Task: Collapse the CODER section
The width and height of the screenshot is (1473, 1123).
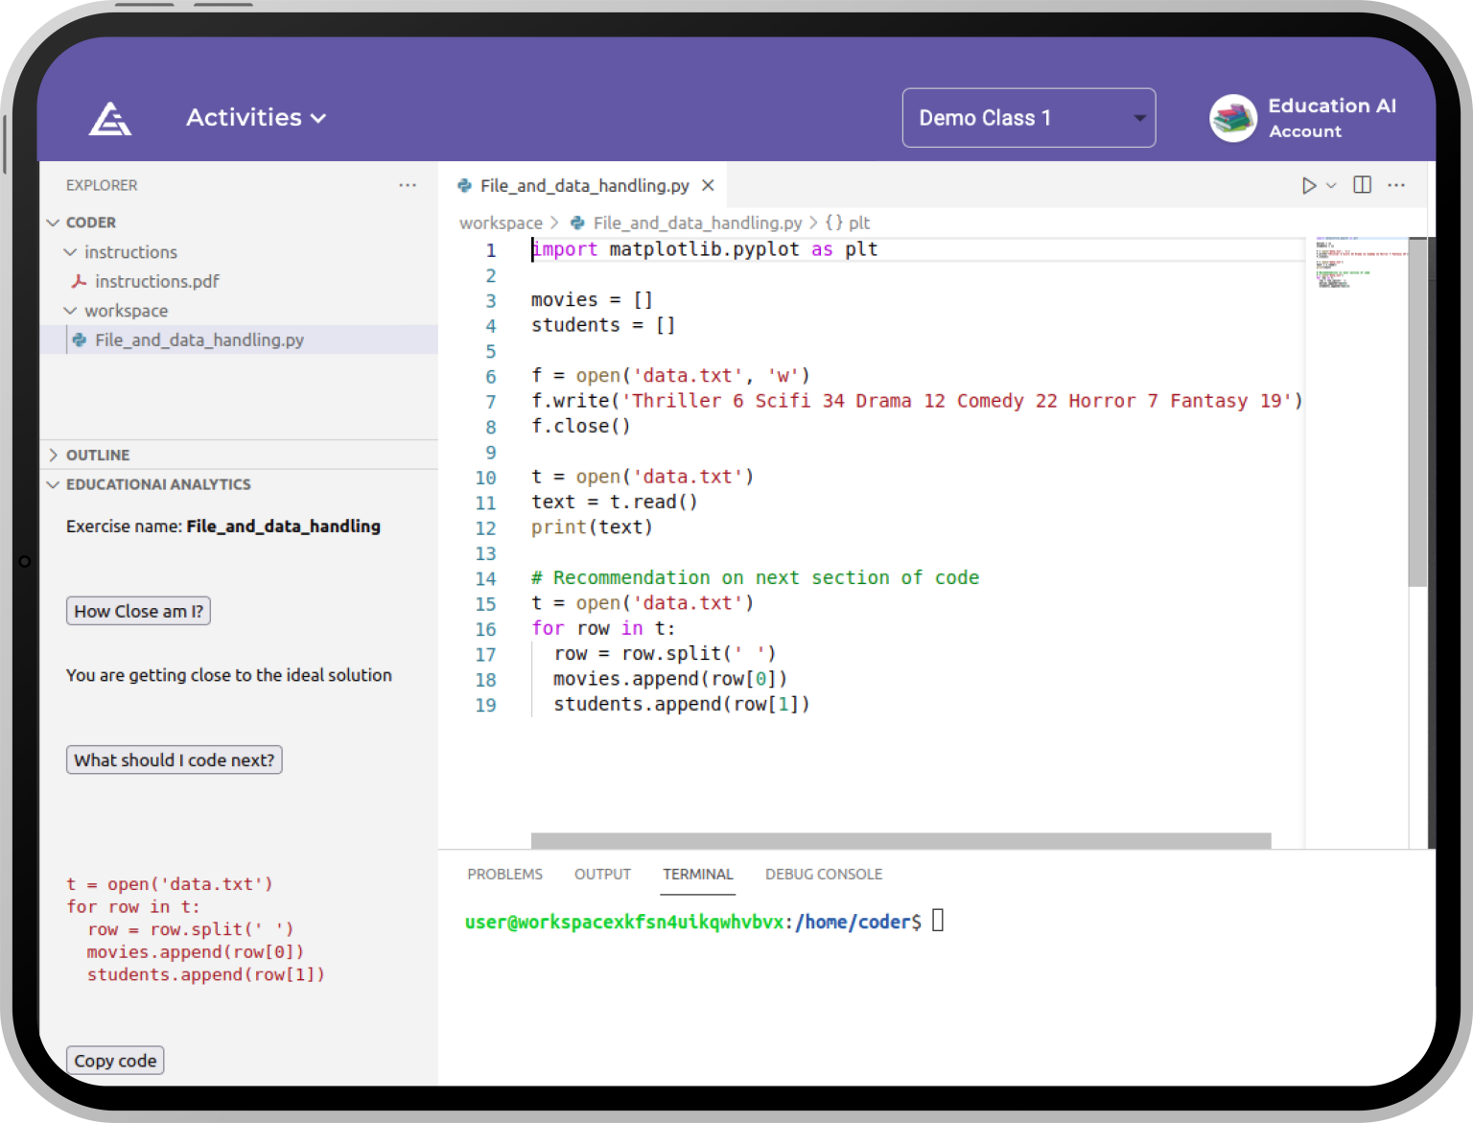Action: pyautogui.click(x=54, y=222)
